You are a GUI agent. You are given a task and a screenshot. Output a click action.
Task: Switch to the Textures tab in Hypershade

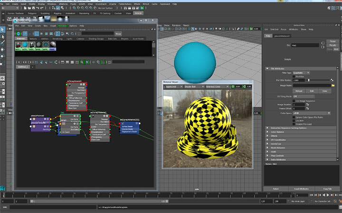33,39
